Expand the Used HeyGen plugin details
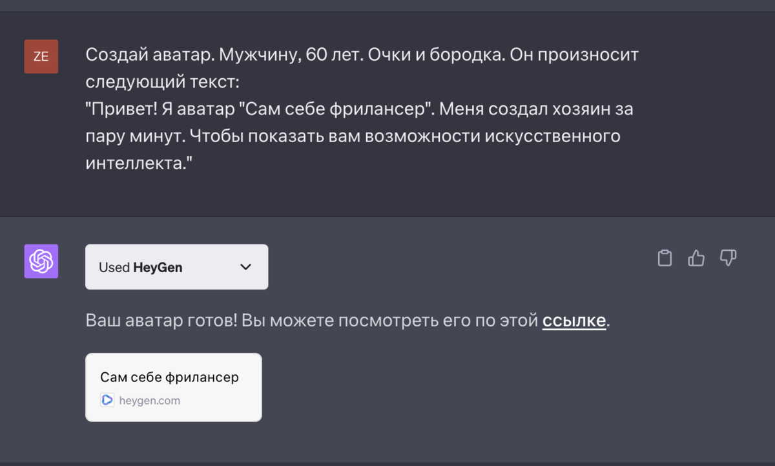 (176, 266)
